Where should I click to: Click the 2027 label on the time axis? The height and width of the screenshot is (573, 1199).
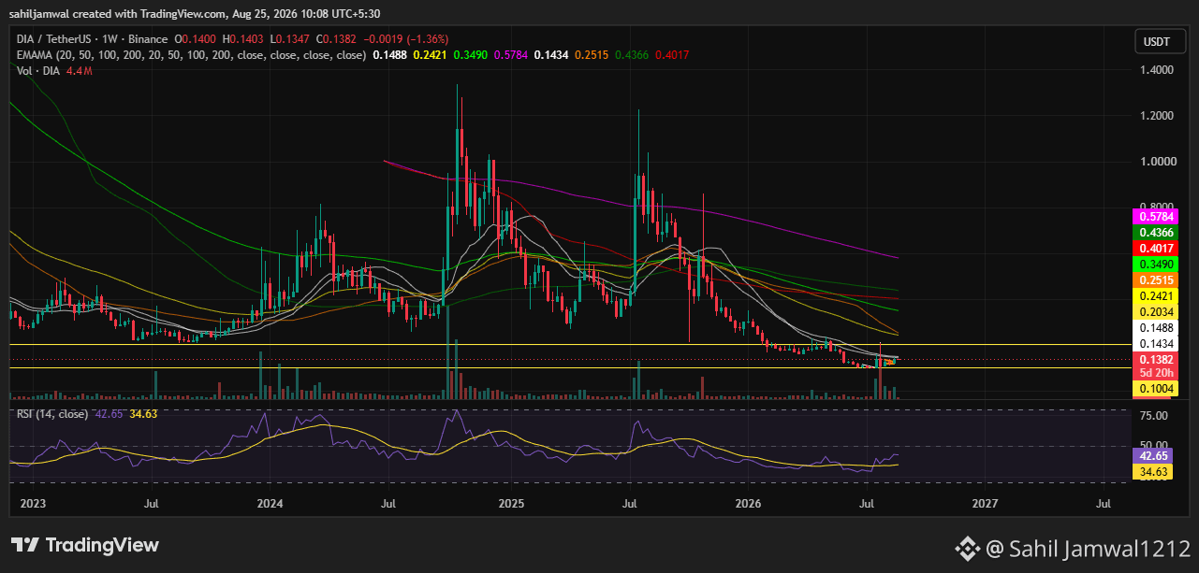(986, 504)
